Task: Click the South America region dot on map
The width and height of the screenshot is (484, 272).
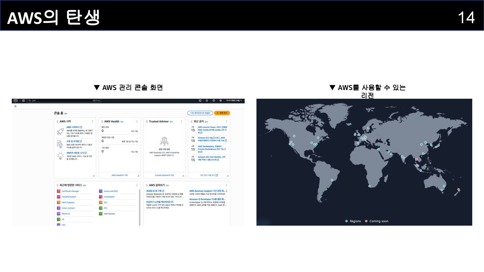Action: pos(332,180)
